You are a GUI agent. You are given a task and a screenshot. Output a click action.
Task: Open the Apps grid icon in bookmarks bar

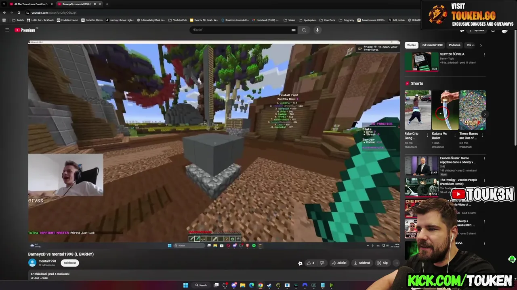click(4, 20)
